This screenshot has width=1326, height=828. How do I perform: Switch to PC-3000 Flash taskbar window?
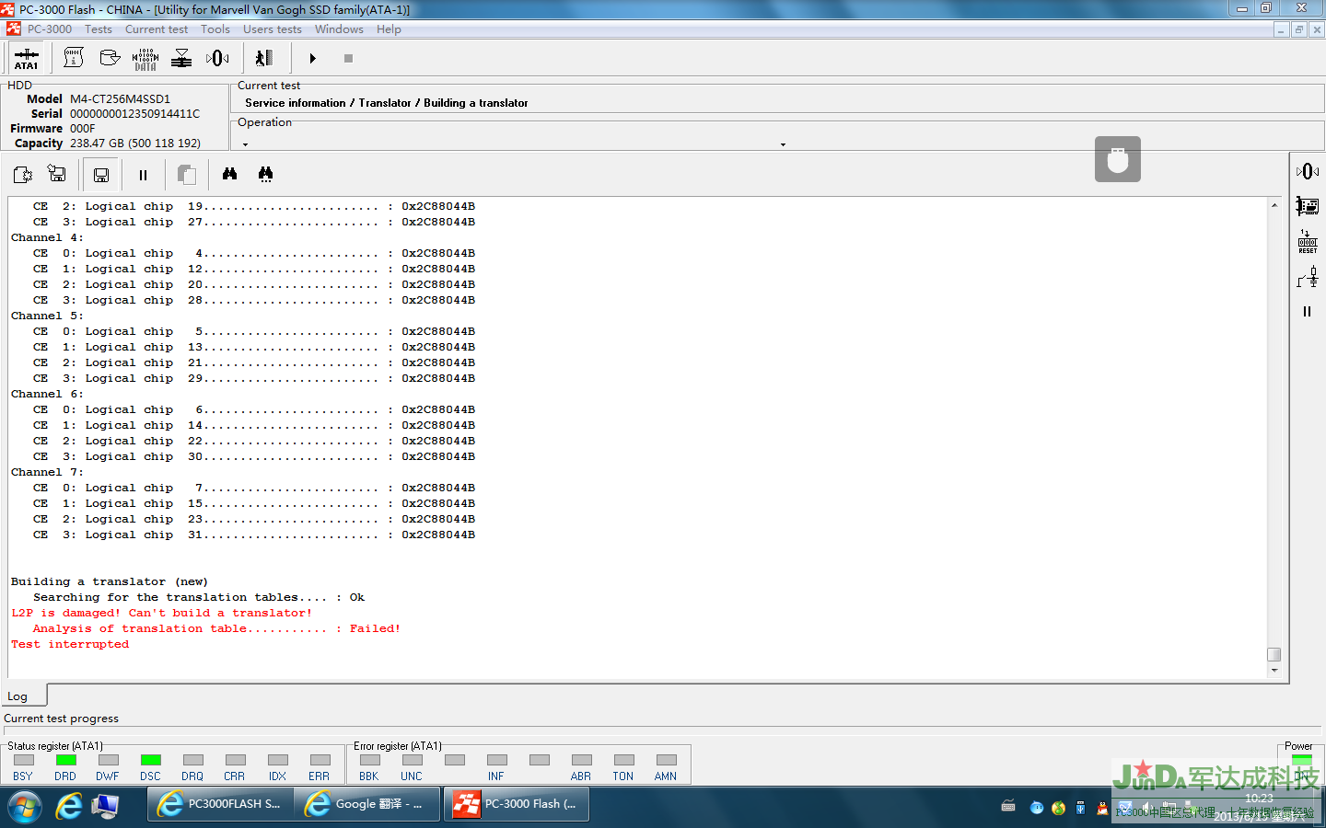click(x=517, y=805)
